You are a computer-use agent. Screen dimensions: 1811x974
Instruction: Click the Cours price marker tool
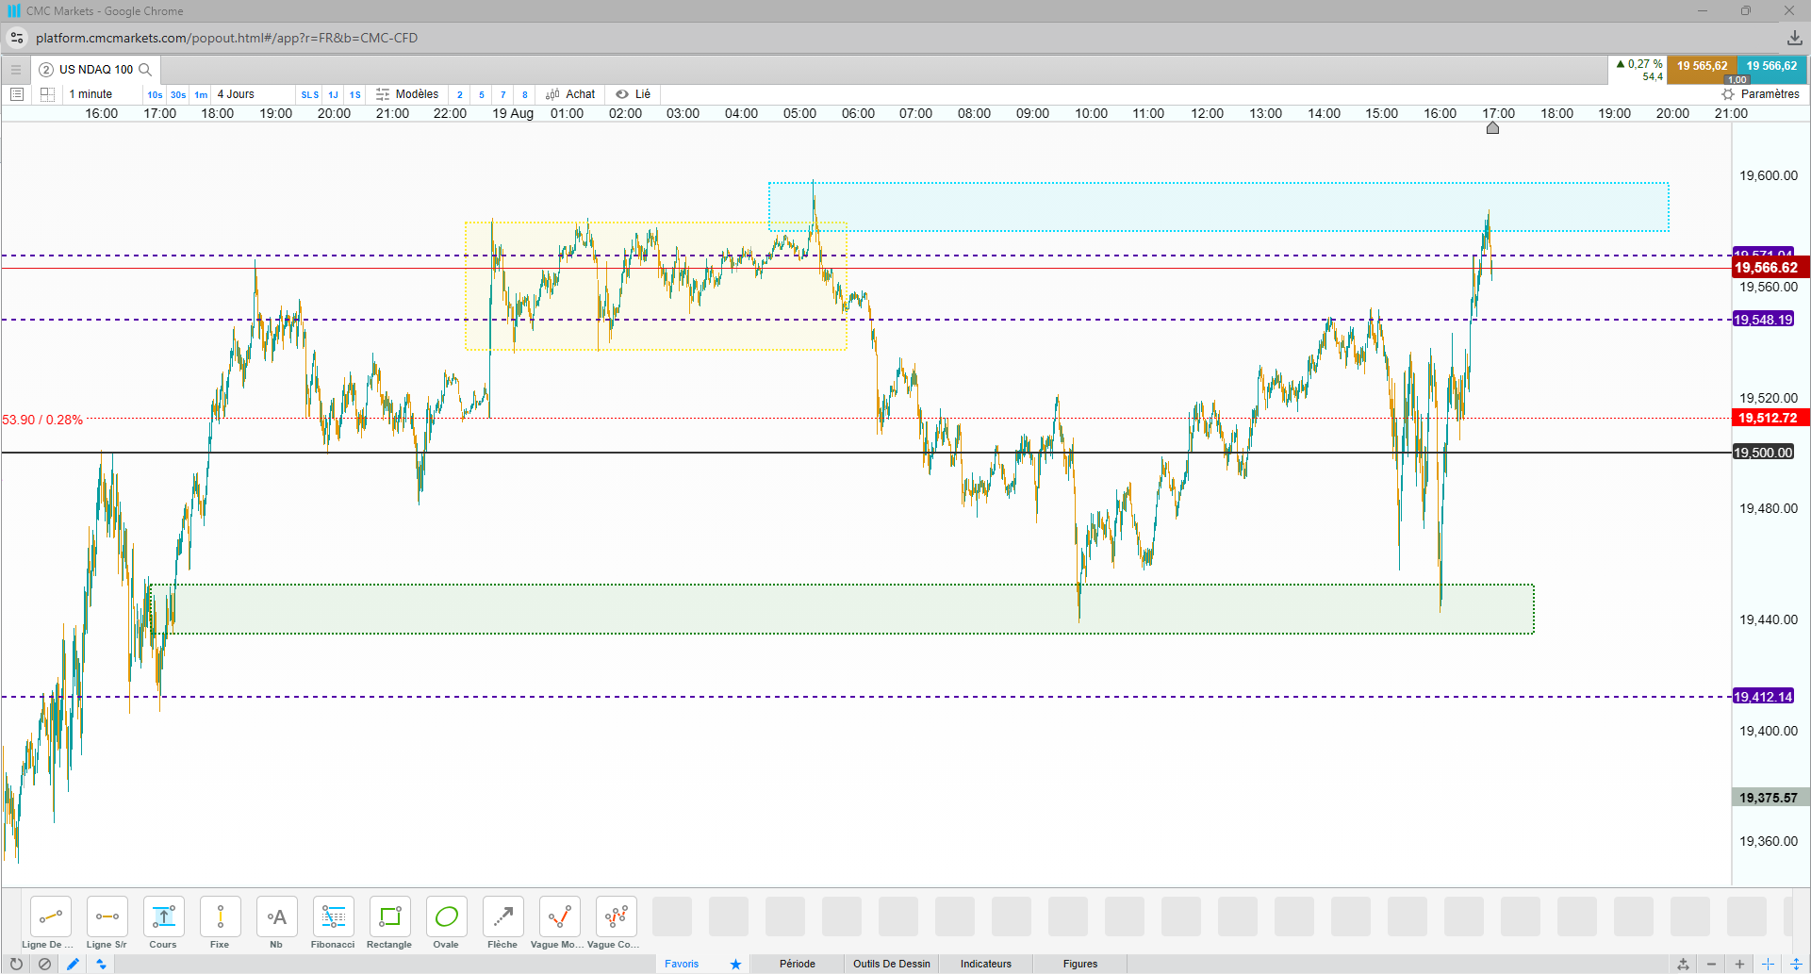click(163, 923)
